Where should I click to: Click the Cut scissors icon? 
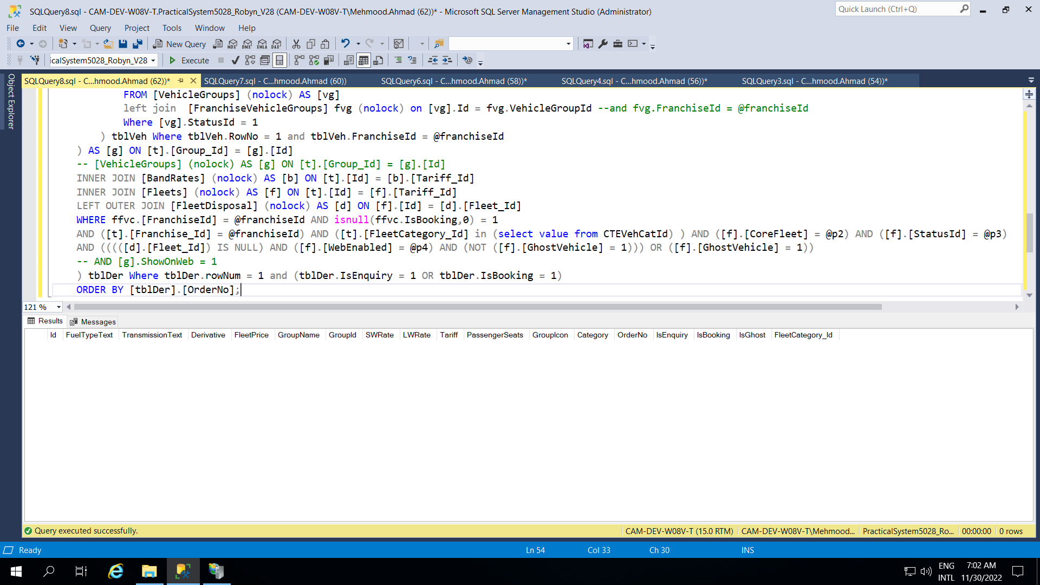click(296, 44)
